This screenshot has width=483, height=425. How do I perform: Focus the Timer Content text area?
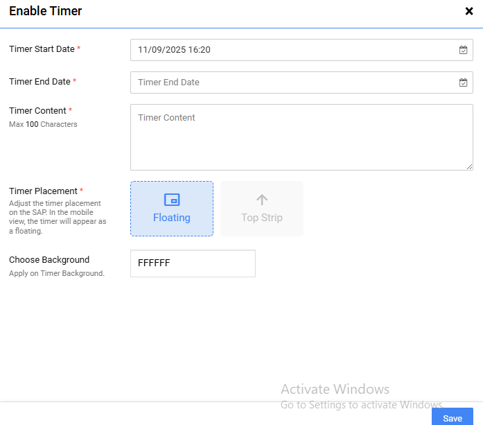pos(301,137)
